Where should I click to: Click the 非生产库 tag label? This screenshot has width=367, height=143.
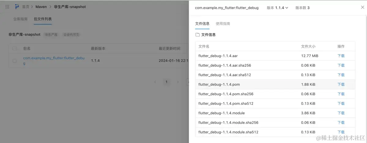pyautogui.click(x=51, y=35)
